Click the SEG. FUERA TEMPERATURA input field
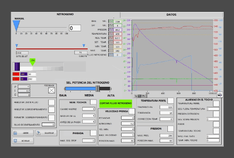 [213, 109]
